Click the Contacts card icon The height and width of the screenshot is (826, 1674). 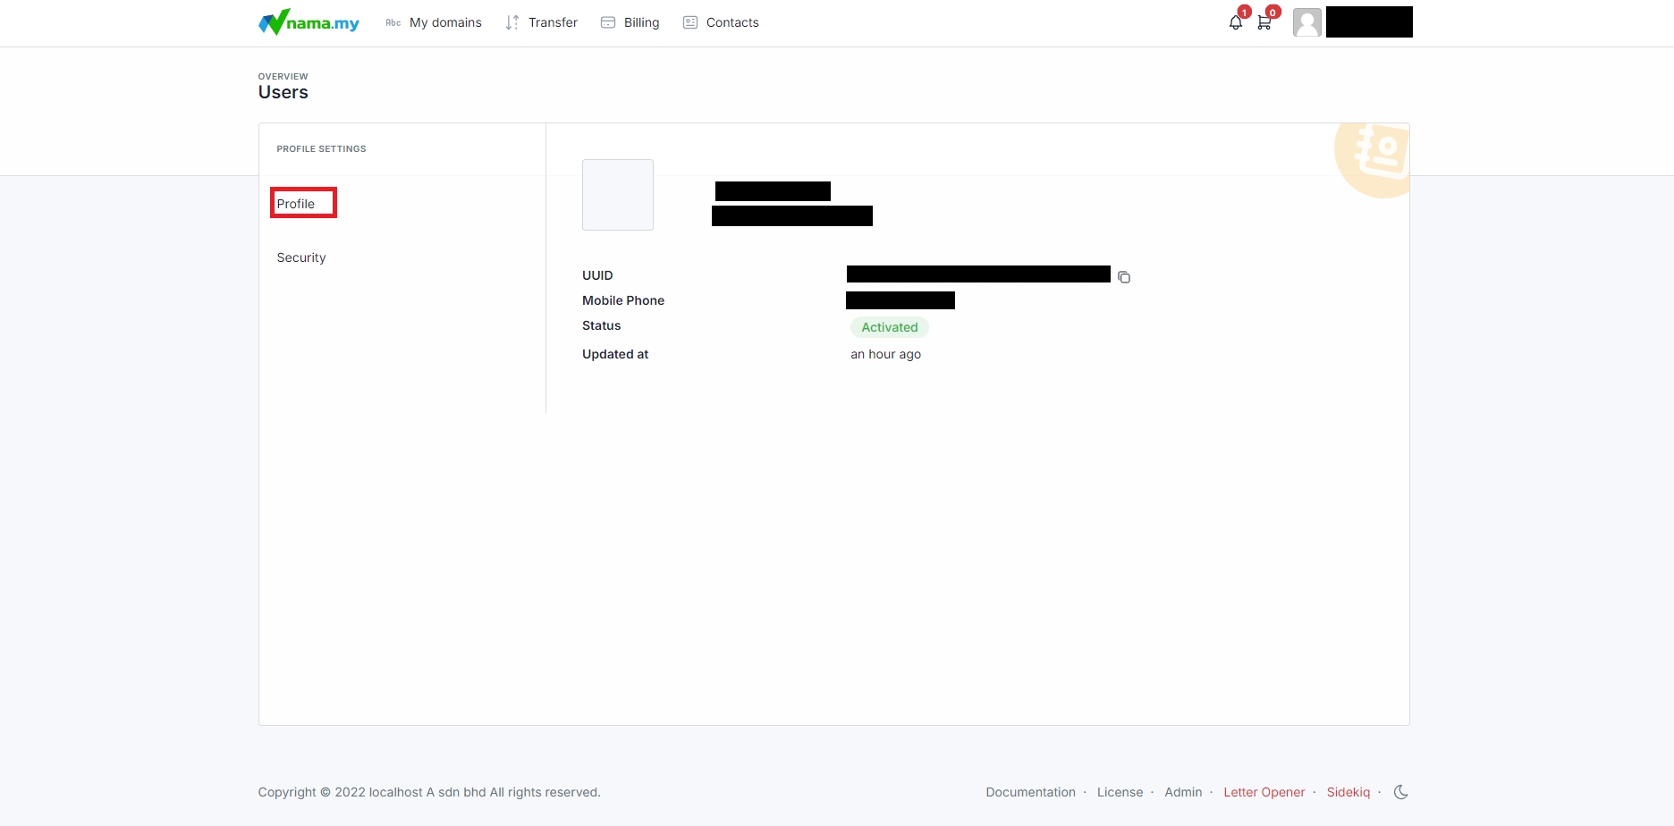[690, 22]
